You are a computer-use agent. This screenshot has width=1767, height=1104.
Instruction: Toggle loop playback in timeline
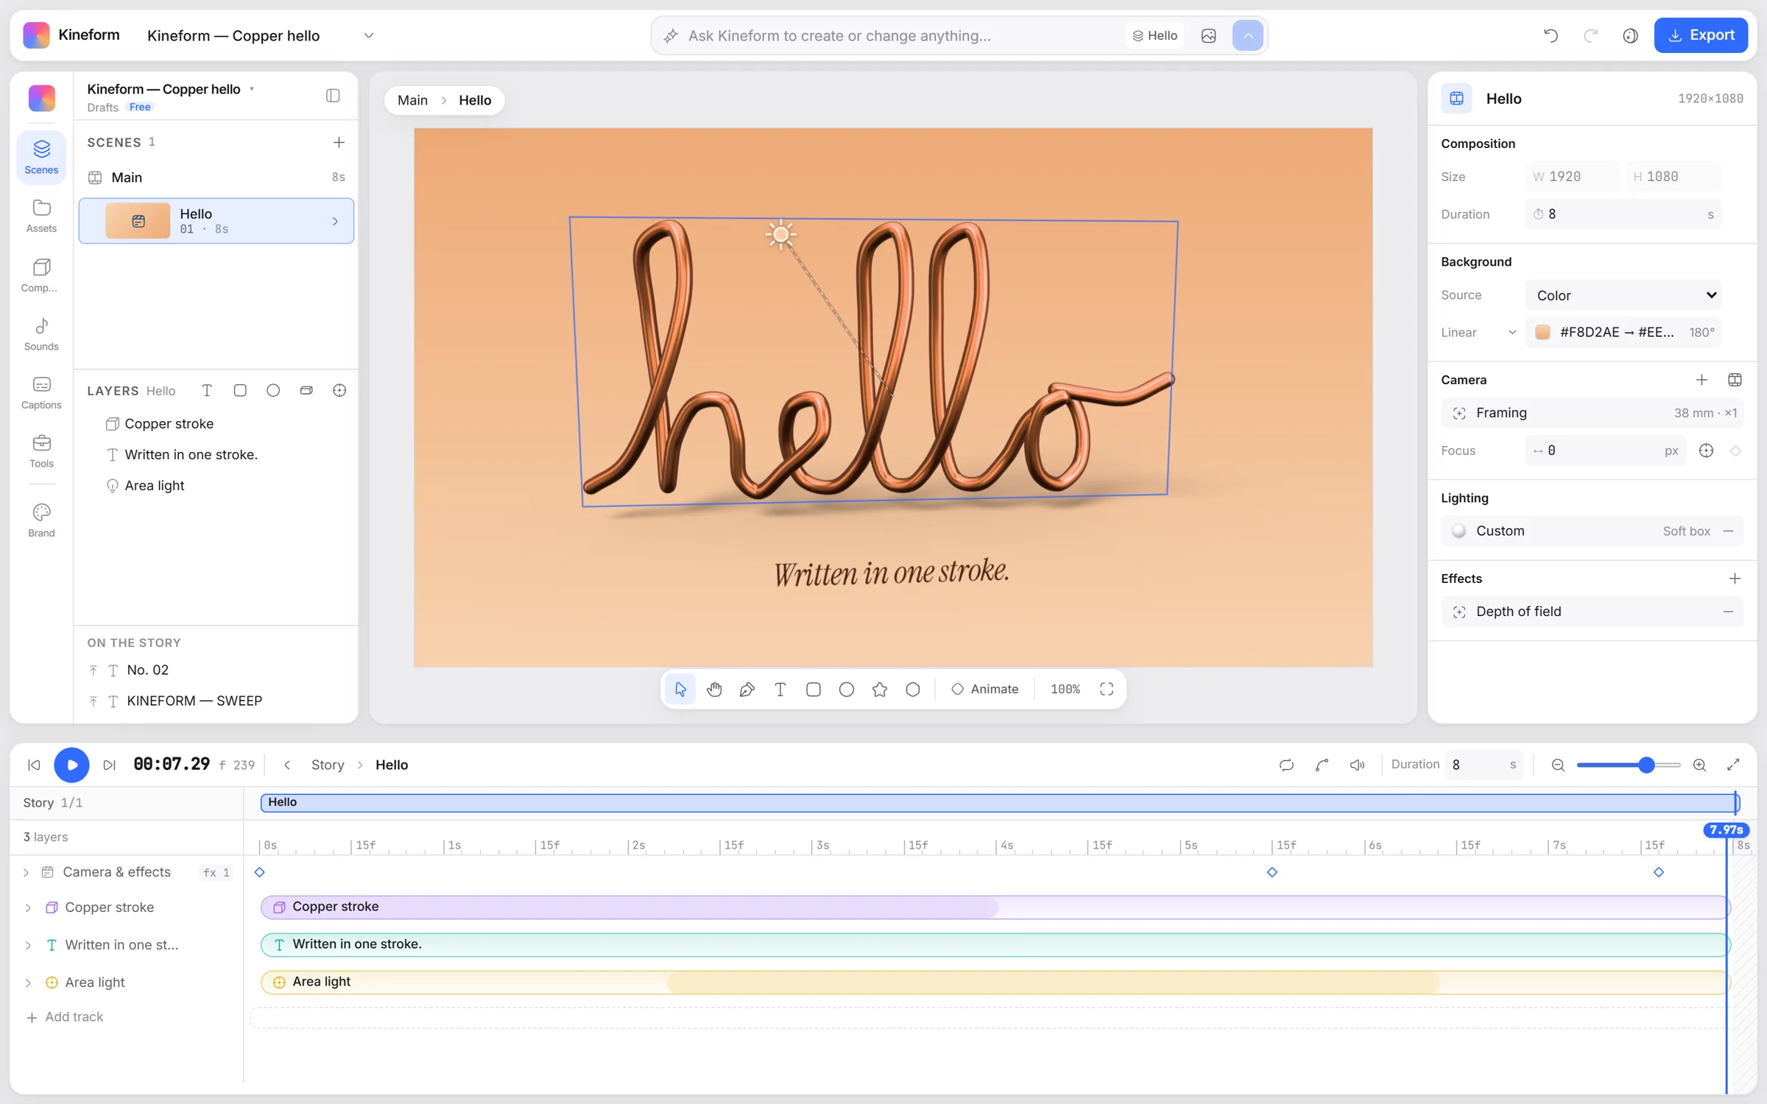click(1286, 765)
